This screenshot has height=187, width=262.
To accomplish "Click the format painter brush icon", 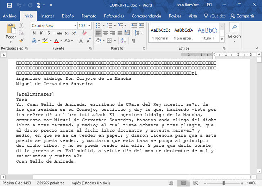I will (22, 41).
